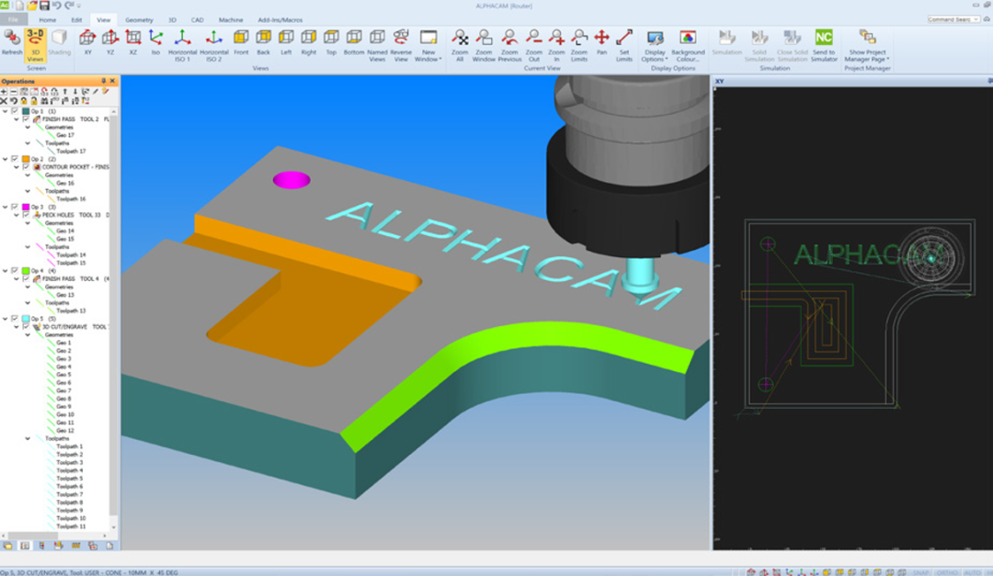Toggle the CONTOUR POCKET operation checkbox
993x576 pixels.
pyautogui.click(x=25, y=167)
